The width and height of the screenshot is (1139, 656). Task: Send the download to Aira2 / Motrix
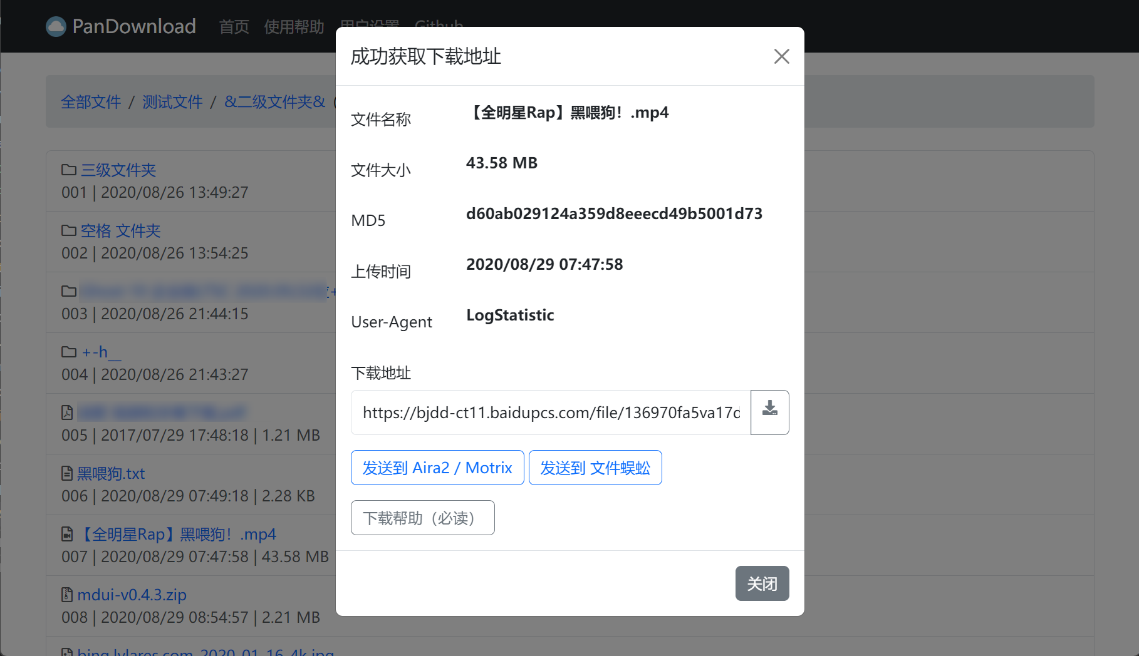click(437, 467)
